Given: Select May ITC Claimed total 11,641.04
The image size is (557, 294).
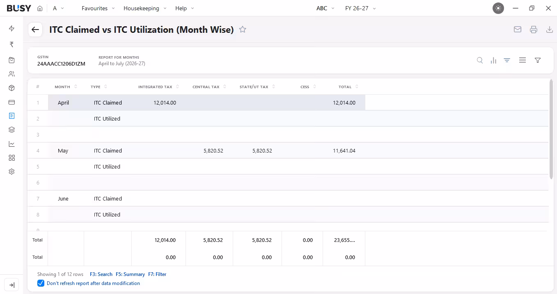Looking at the screenshot, I should click(344, 150).
